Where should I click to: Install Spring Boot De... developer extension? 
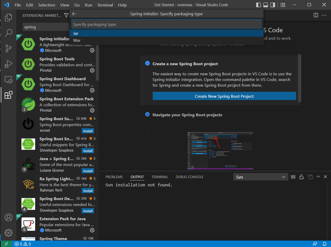click(88, 211)
